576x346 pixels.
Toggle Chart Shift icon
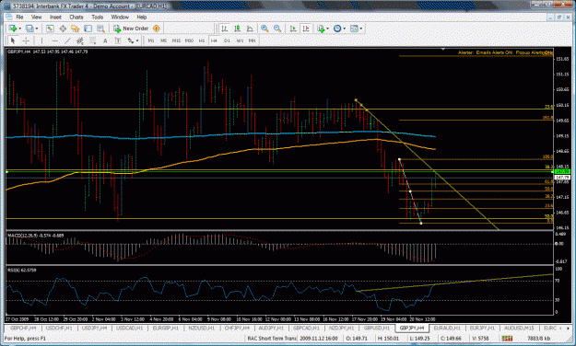coord(306,29)
